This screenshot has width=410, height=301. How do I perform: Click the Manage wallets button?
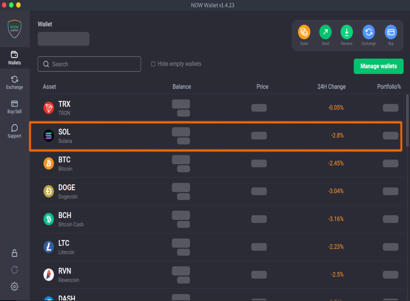(378, 66)
